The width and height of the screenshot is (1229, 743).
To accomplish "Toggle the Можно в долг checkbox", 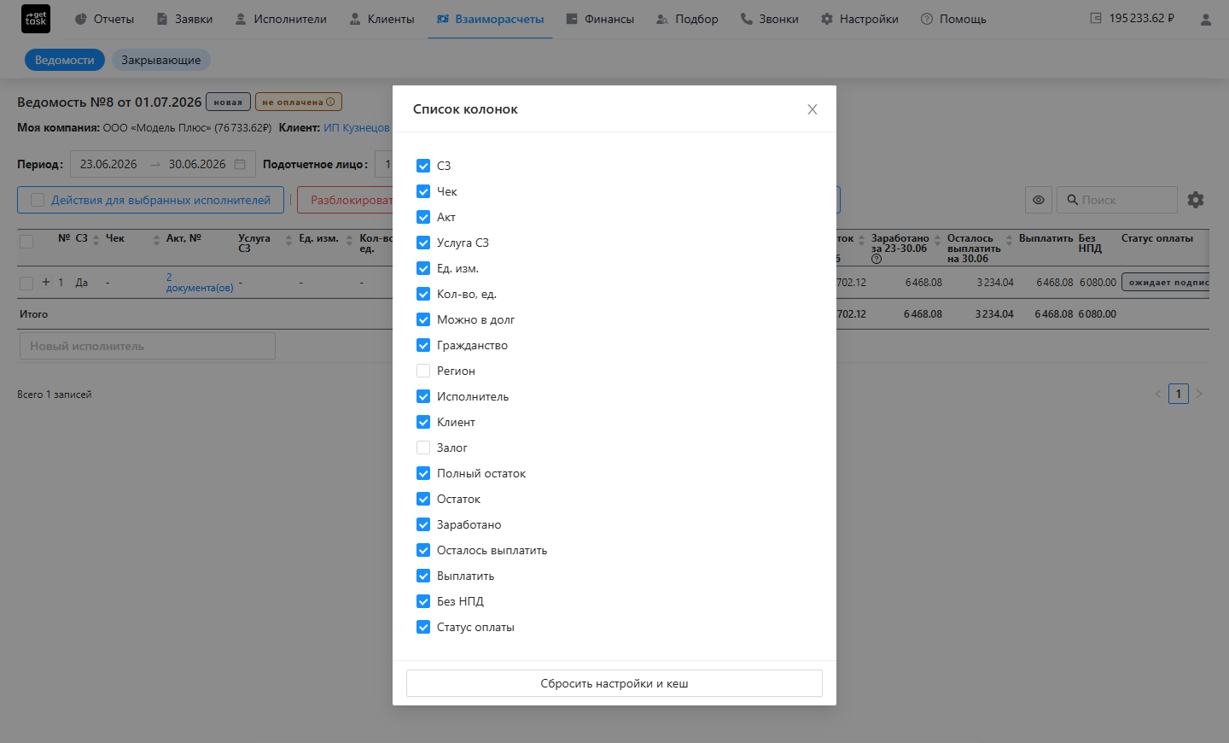I will tap(423, 319).
